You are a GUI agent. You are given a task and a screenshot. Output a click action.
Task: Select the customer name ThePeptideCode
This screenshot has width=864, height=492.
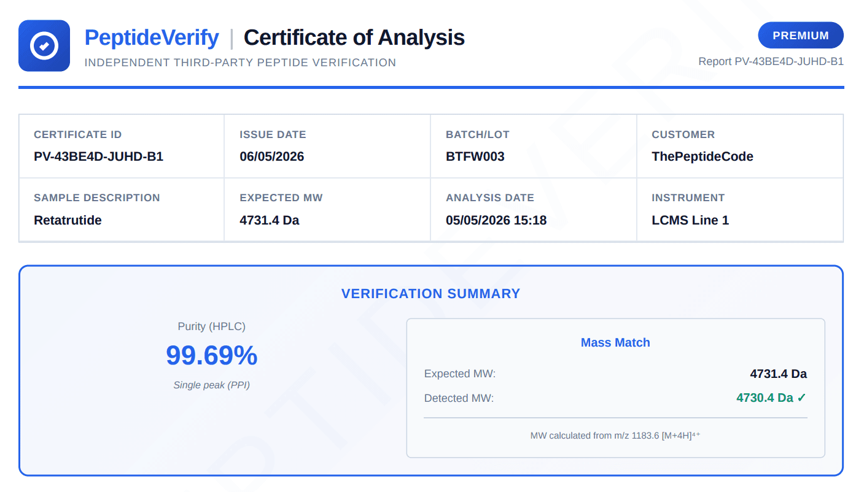click(x=702, y=156)
